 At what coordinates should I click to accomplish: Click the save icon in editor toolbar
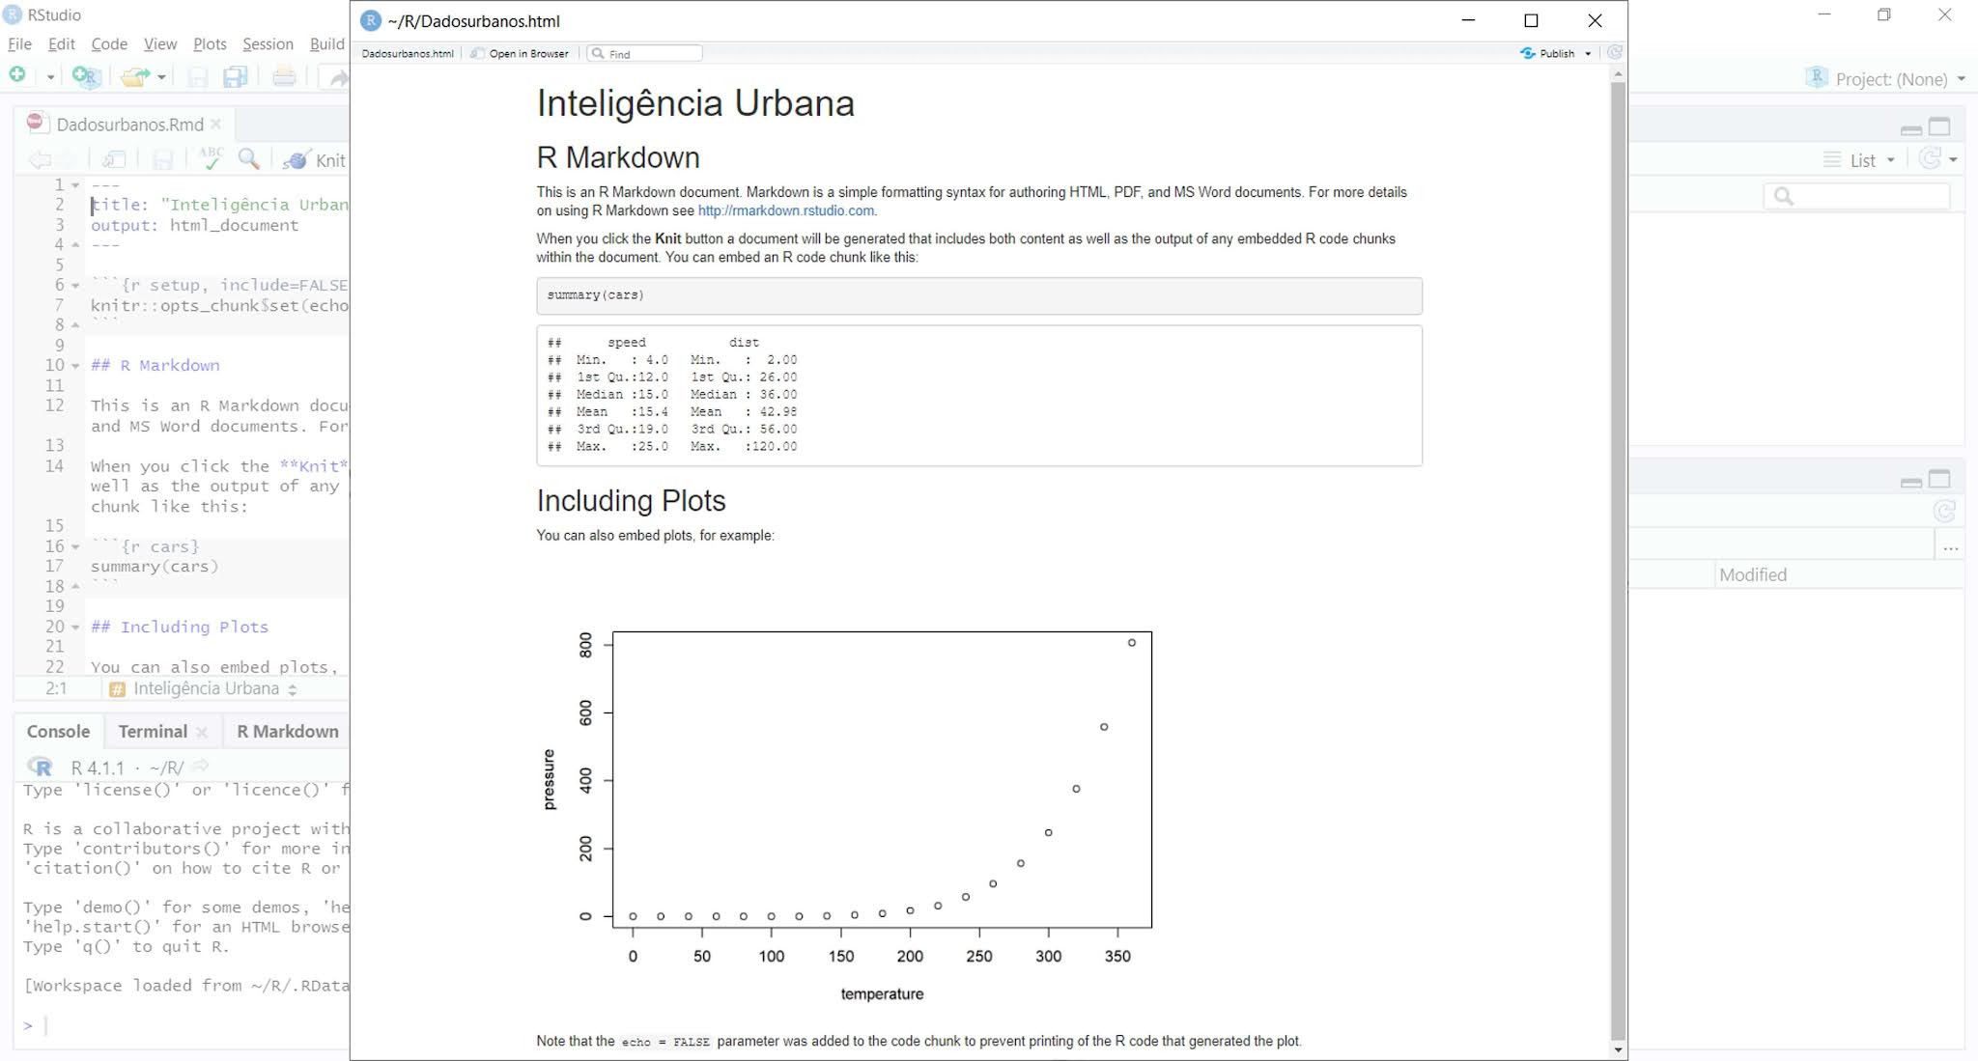[x=163, y=159]
